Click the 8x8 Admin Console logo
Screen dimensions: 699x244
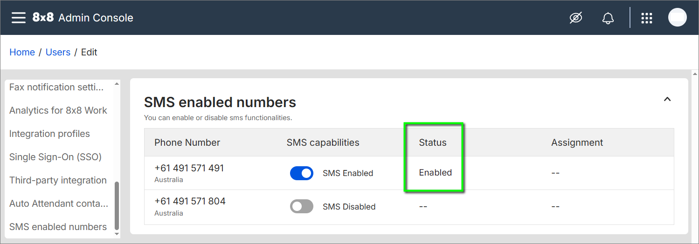tap(83, 18)
